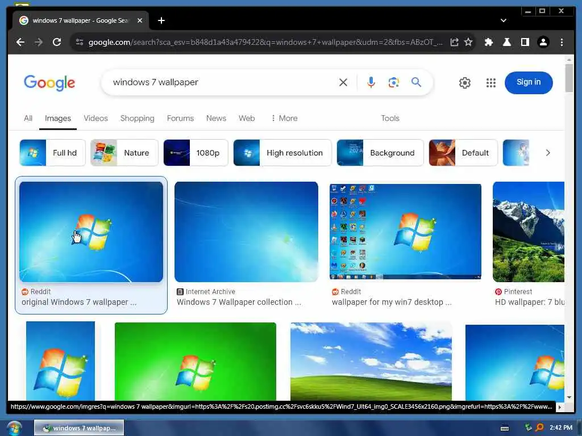Go back to the previous page
582x436 pixels.
pyautogui.click(x=20, y=42)
